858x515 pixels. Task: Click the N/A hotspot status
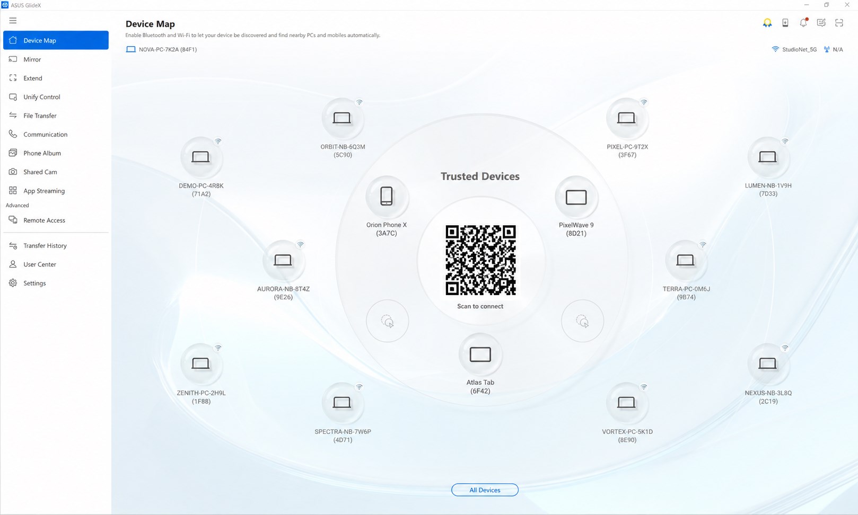coord(833,49)
